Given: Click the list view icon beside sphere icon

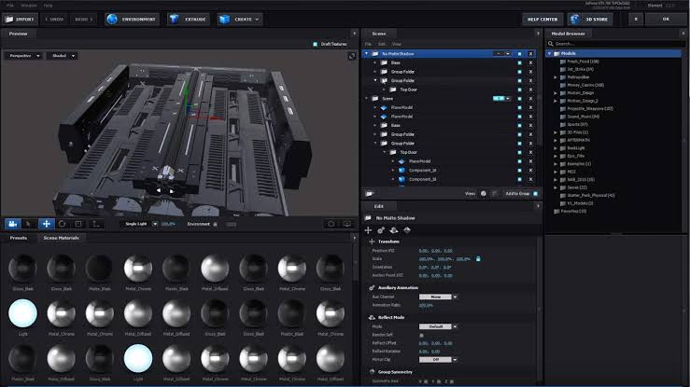Looking at the screenshot, I should click(x=494, y=194).
